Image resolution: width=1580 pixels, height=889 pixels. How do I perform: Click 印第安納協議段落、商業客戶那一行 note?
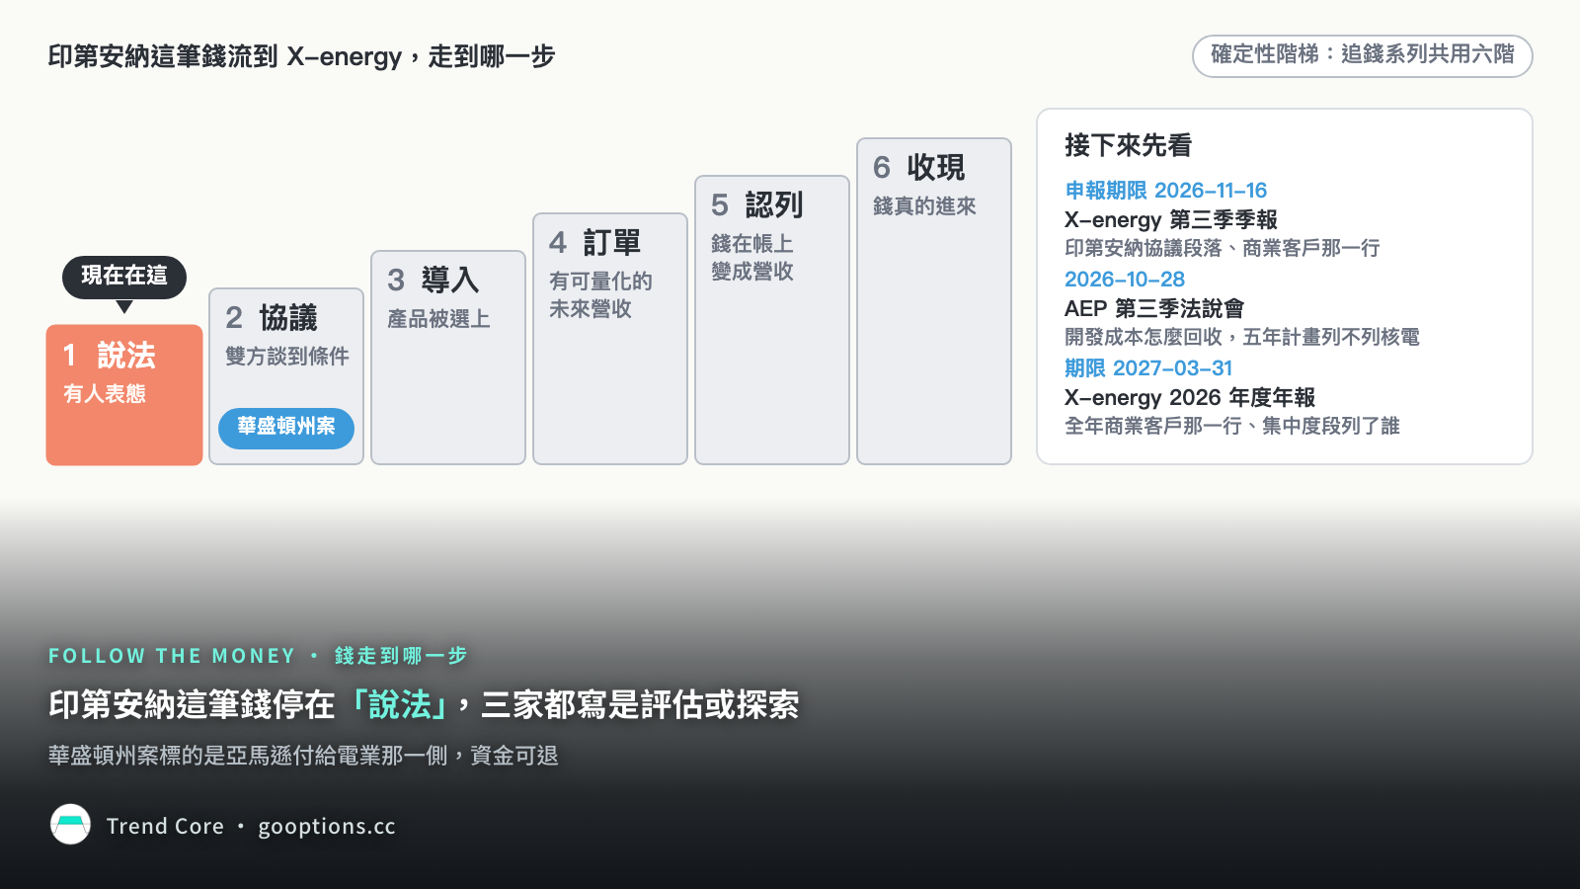1222,248
